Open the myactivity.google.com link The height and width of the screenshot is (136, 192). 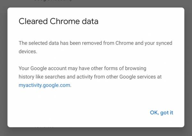tap(44, 86)
